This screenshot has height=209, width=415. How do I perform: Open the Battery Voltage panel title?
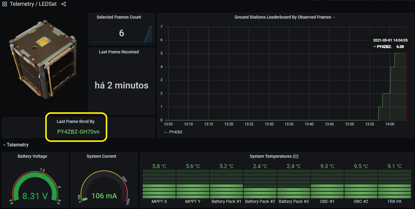[x=32, y=156]
